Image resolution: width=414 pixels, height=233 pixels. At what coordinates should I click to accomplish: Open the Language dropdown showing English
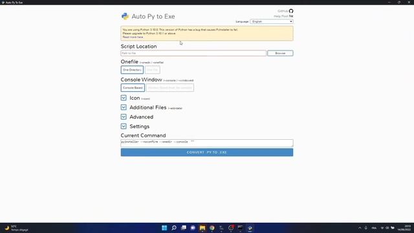272,21
